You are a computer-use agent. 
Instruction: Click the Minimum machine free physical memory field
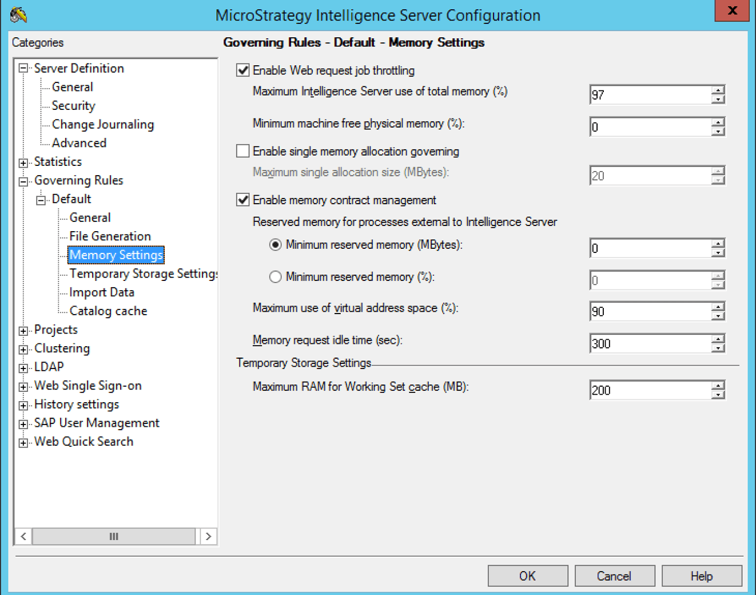(x=650, y=127)
